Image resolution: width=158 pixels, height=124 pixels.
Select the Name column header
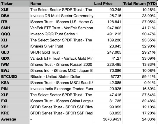[61, 3]
